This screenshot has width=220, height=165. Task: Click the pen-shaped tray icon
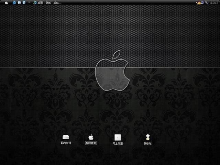207,3
